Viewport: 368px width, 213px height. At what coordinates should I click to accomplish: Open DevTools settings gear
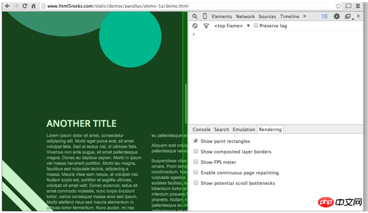pyautogui.click(x=337, y=16)
